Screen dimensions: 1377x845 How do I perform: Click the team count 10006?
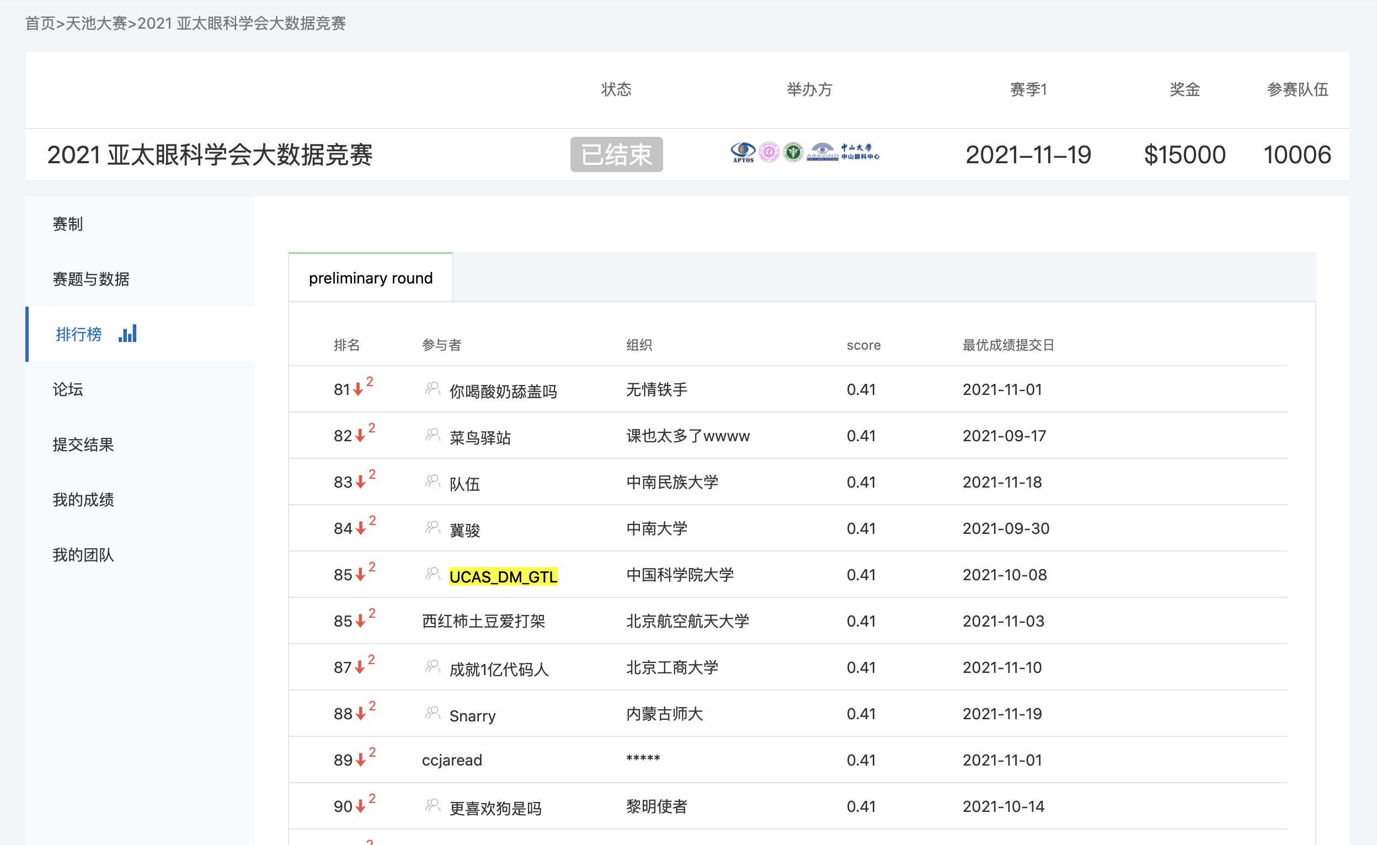1297,155
